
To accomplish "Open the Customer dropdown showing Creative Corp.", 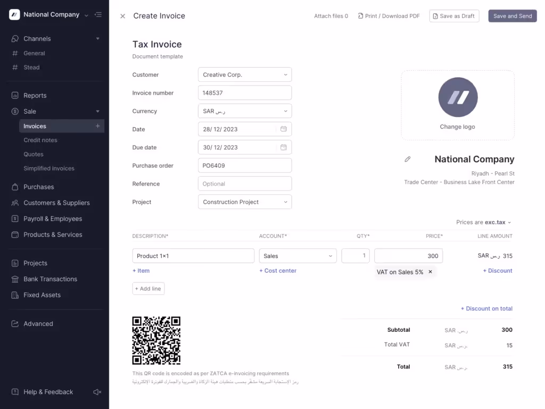I will point(245,74).
